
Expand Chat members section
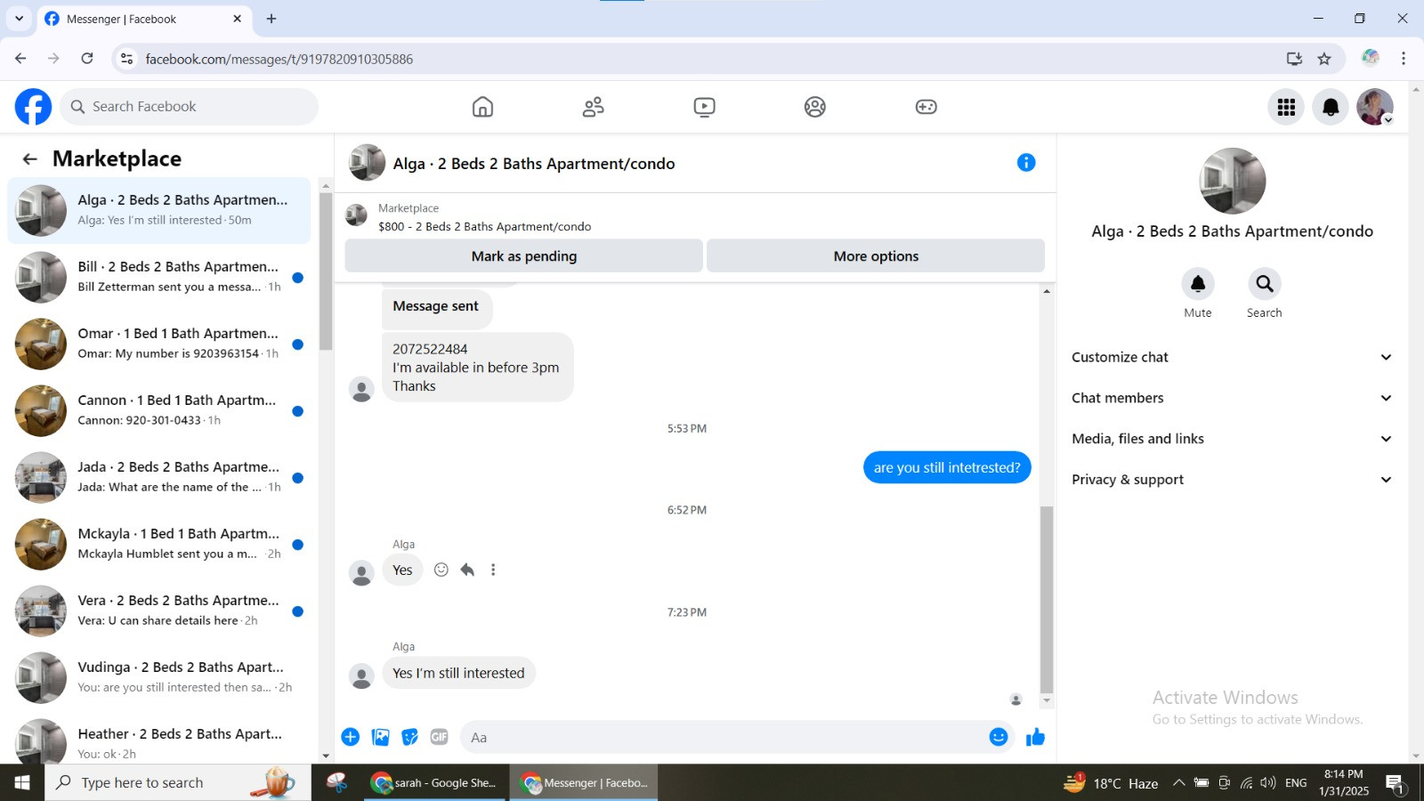point(1232,398)
